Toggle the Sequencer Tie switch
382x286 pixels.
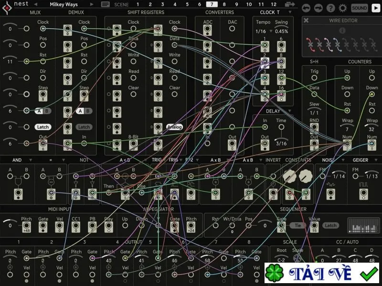(x=297, y=225)
